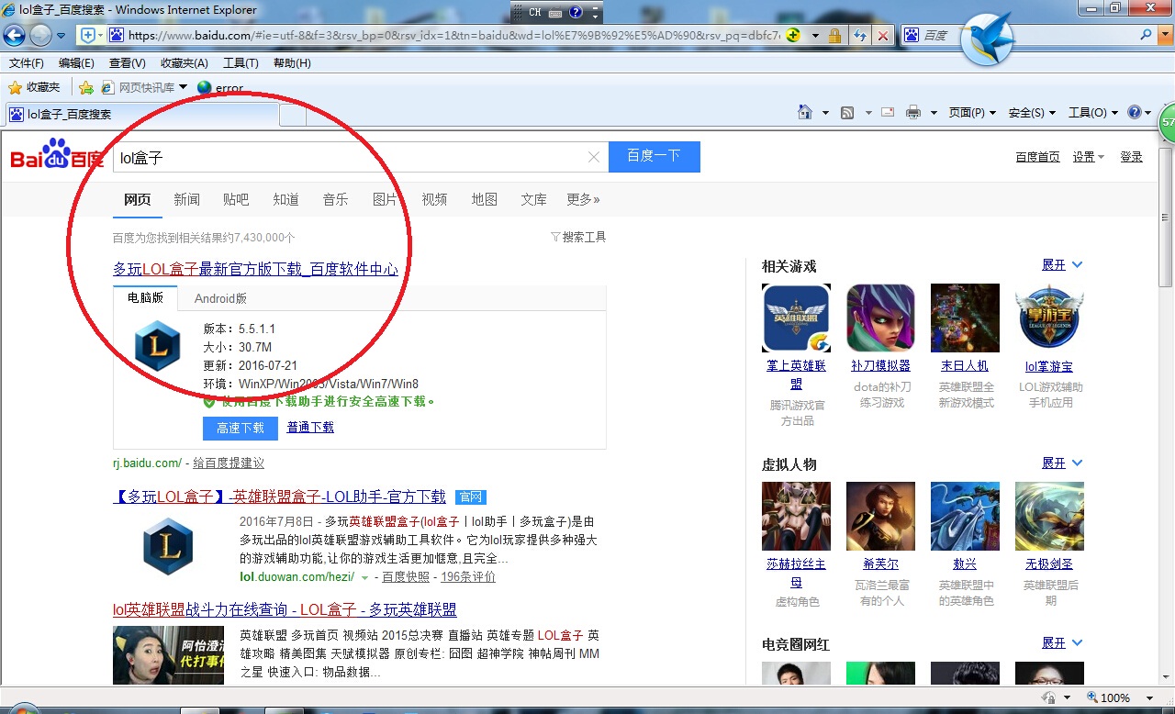This screenshot has width=1175, height=714.
Task: Open the Favorites star button
Action: click(34, 87)
